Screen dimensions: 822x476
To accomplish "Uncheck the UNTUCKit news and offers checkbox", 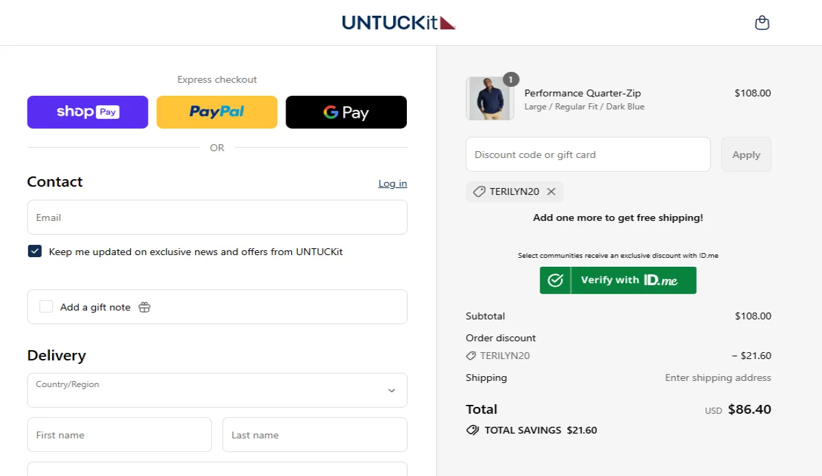I will (x=35, y=252).
